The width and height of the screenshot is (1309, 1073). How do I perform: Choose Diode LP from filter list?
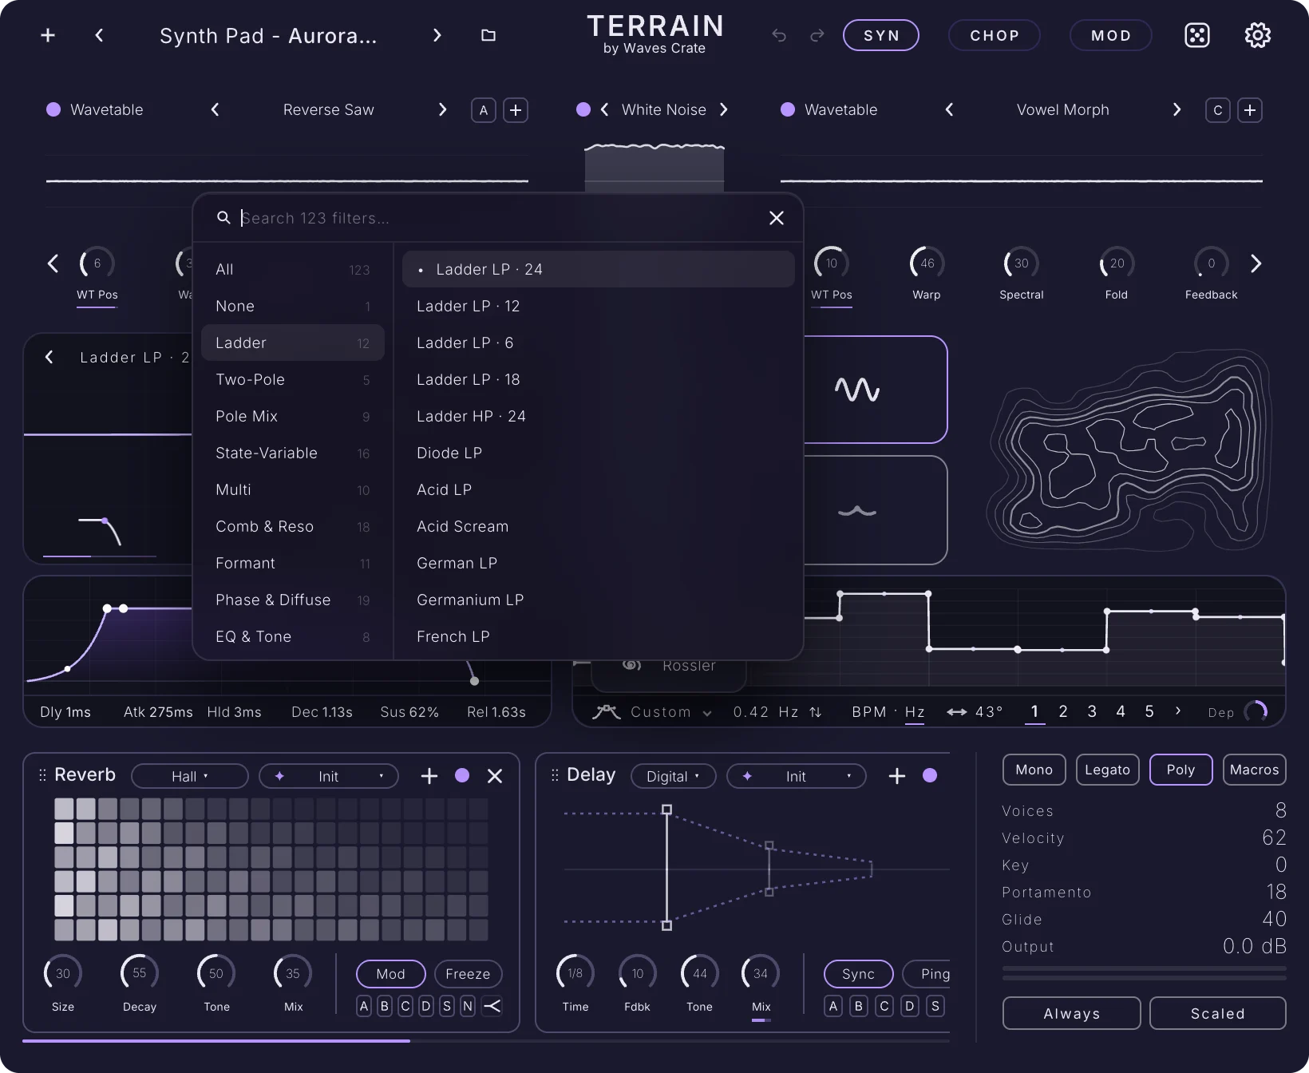(x=599, y=453)
